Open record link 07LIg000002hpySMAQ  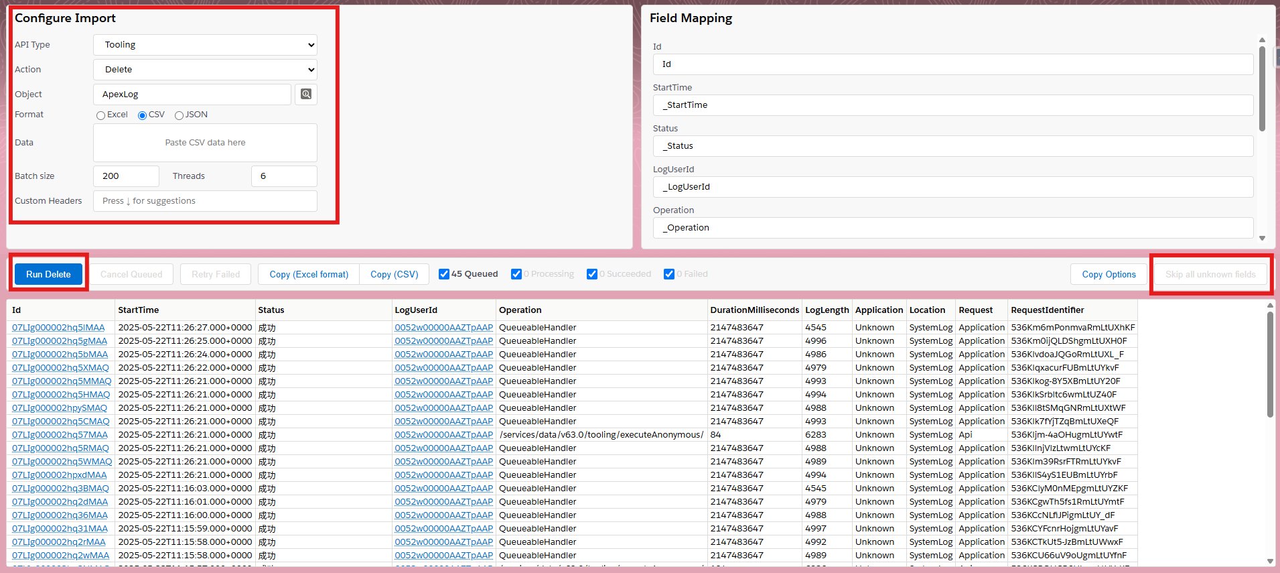click(60, 408)
